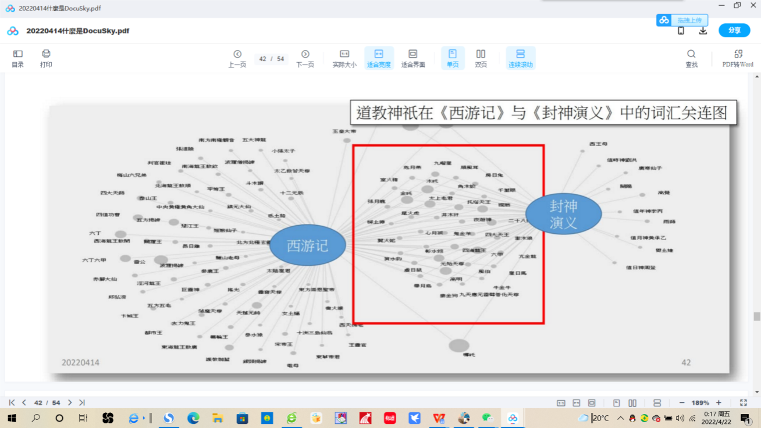Click the page number field showing 42
761x428 pixels.
[263, 59]
